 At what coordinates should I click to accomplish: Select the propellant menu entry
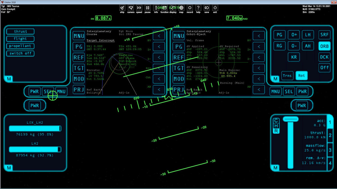(x=20, y=46)
